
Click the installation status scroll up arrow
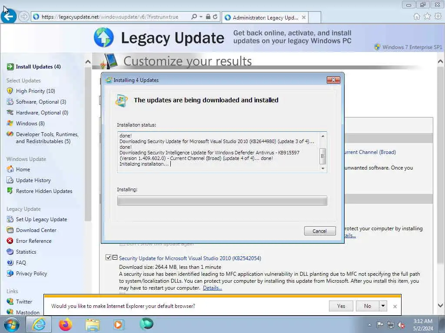323,136
